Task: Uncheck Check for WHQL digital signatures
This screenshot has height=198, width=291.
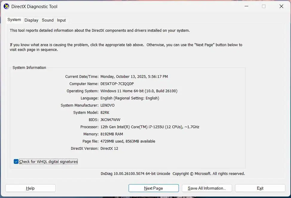Action: pyautogui.click(x=16, y=161)
